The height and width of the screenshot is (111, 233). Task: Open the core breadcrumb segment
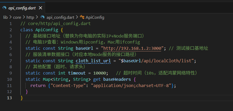(x=17, y=17)
